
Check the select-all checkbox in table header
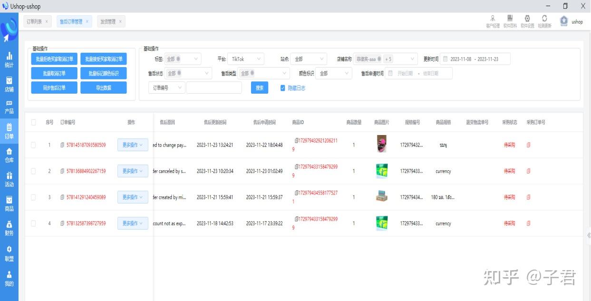[33, 122]
